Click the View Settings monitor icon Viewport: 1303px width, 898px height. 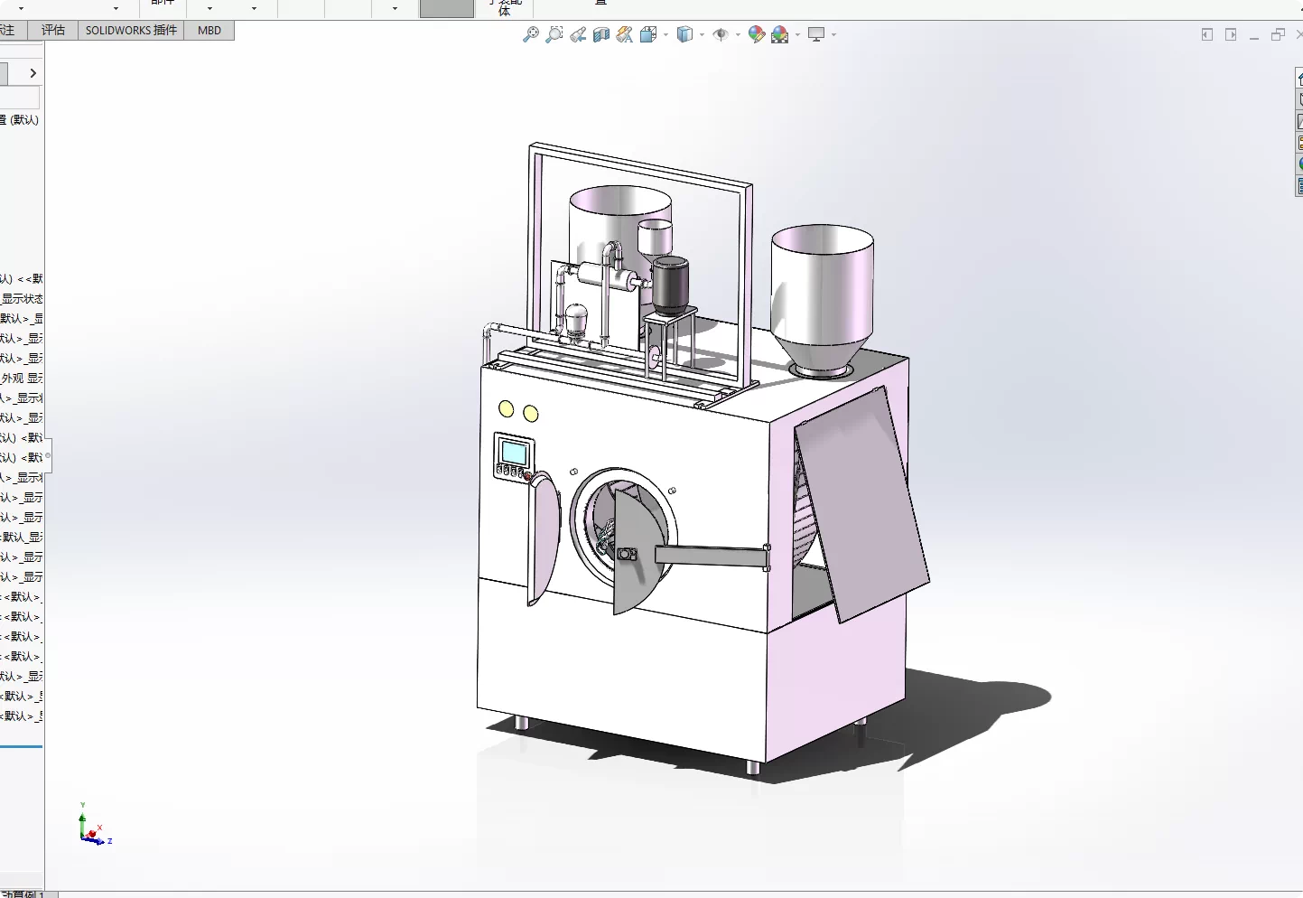tap(816, 34)
